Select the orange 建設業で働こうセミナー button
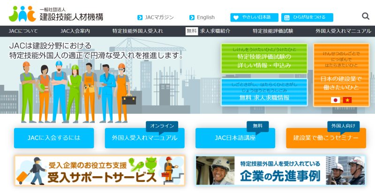Screen dimensions: 375x194 326,138
